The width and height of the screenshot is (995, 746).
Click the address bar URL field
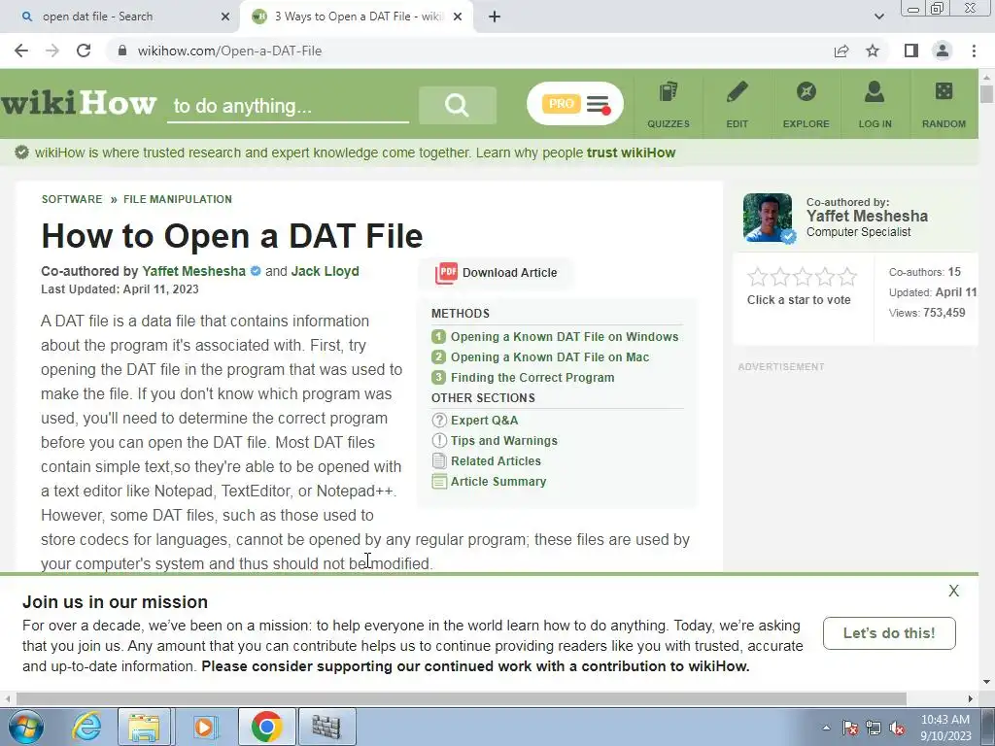[469, 51]
